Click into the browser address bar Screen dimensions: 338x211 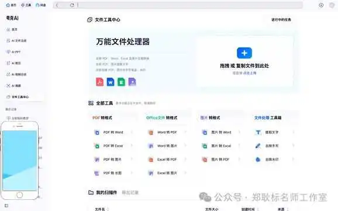(189, 5)
